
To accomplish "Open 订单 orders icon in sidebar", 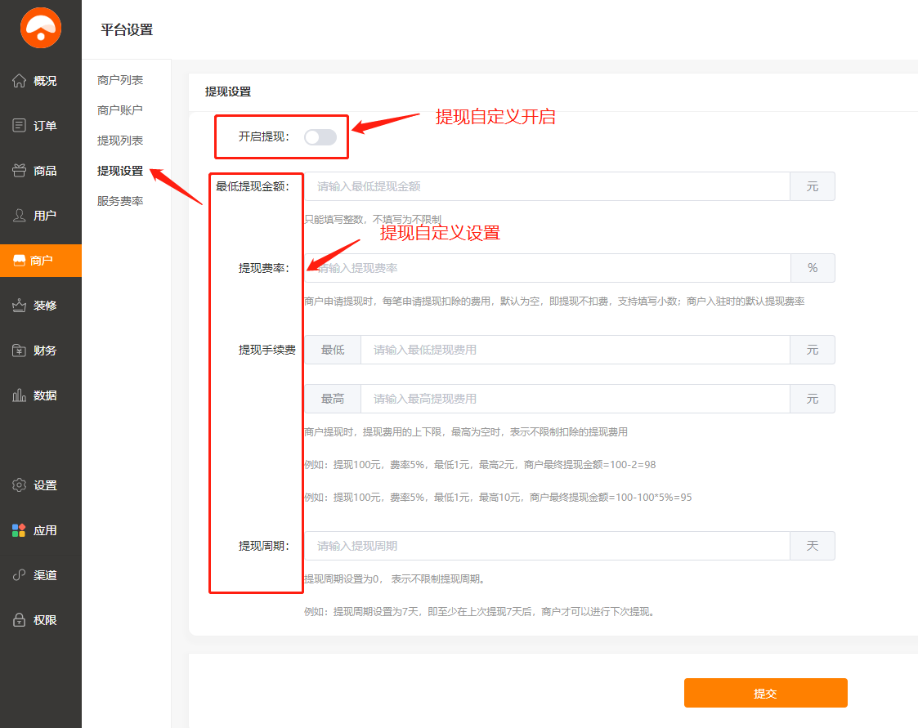I will click(20, 126).
